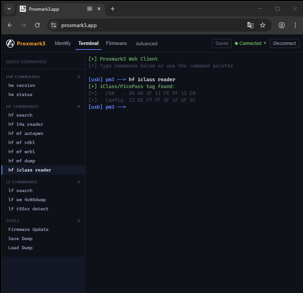Select the hf iclass reader command

(43, 170)
